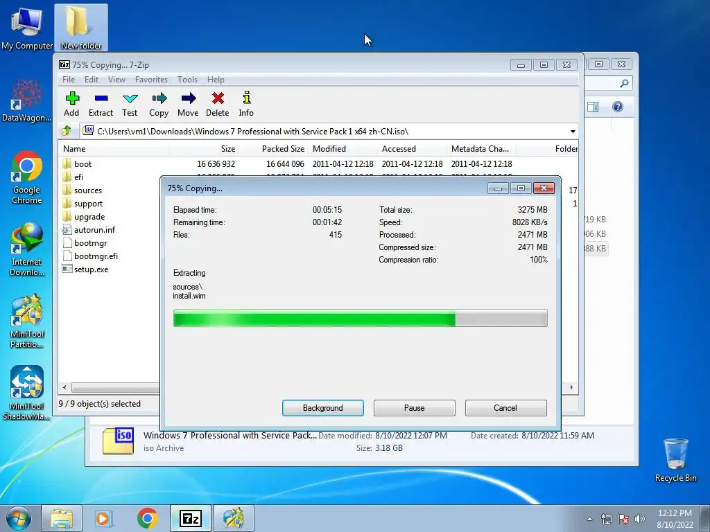
Task: Sort by the Name column header
Action: 114,149
